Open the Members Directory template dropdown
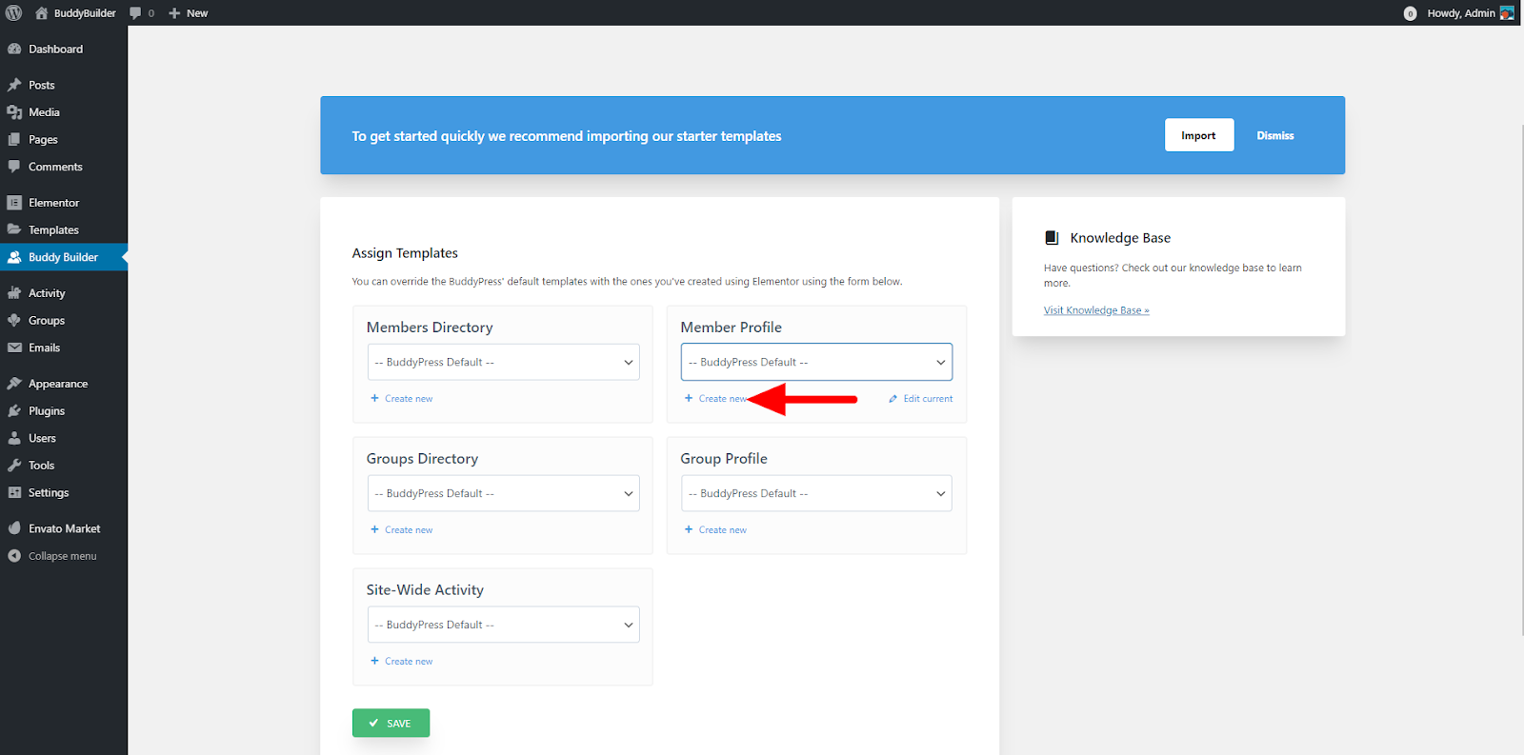Screen dimensions: 1524x755 (503, 362)
